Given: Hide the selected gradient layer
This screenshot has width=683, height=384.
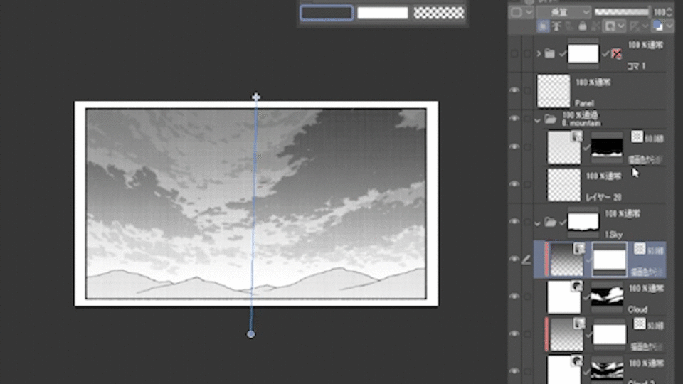Looking at the screenshot, I should click(514, 260).
